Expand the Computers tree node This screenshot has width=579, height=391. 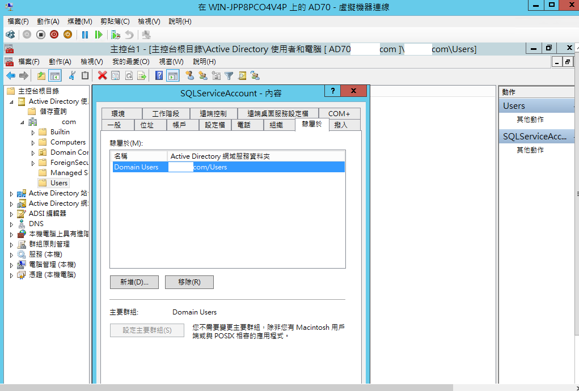click(33, 143)
